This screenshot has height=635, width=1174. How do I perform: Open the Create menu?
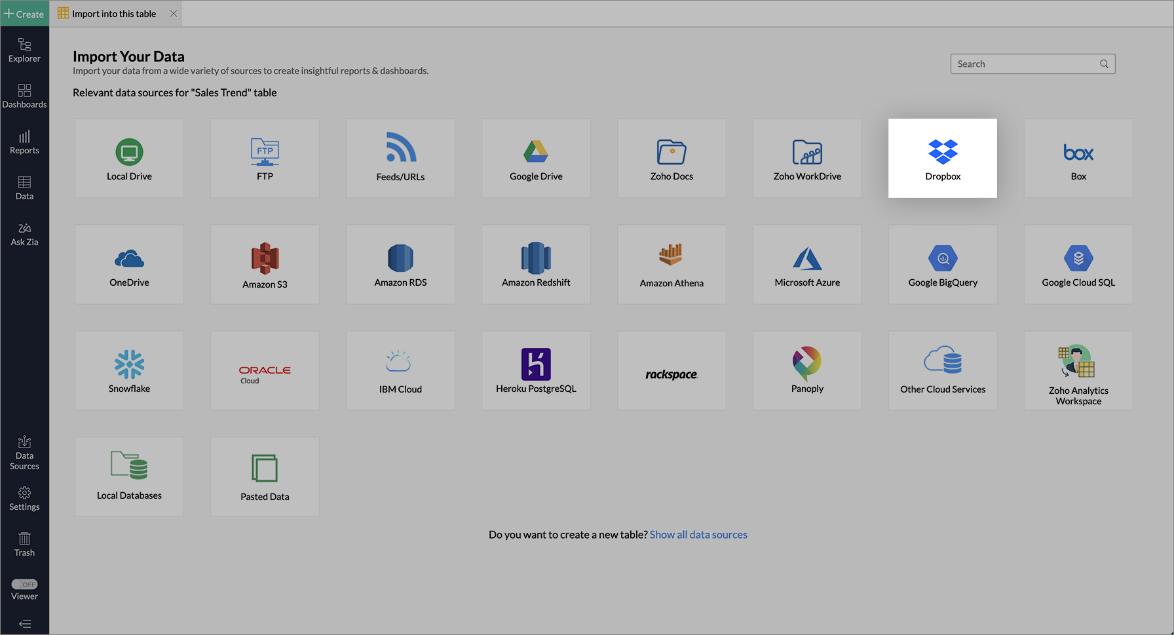tap(24, 14)
